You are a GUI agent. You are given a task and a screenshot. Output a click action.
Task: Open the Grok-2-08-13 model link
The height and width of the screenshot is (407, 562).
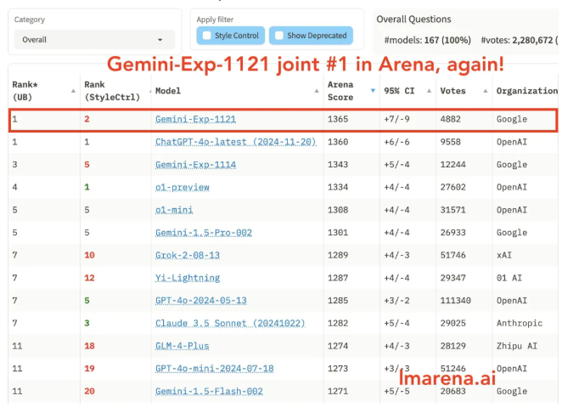click(x=187, y=255)
